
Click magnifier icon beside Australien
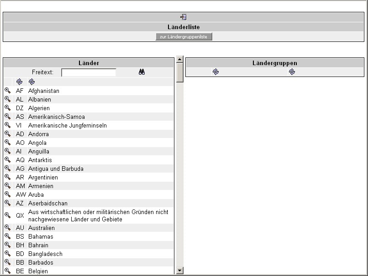coord(7,228)
